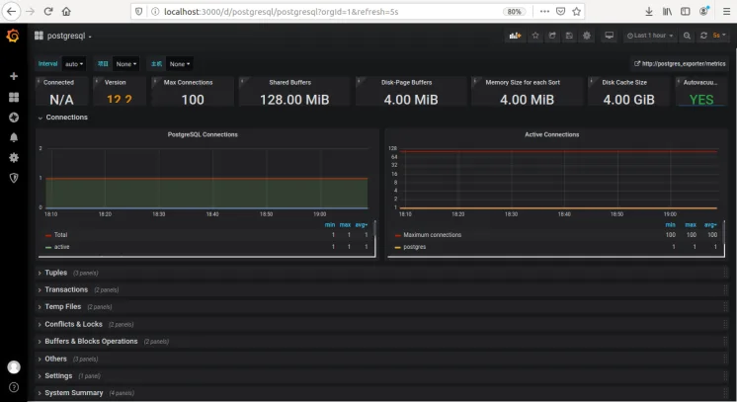Open Configuration gear icon in sidebar
Image resolution: width=737 pixels, height=402 pixels.
(x=14, y=157)
